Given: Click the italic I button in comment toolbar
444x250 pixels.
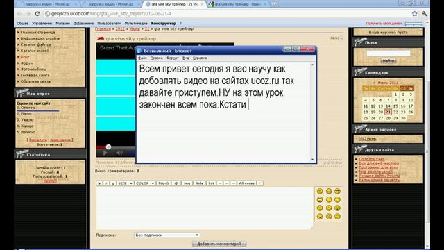Looking at the screenshot, I should point(106,183).
